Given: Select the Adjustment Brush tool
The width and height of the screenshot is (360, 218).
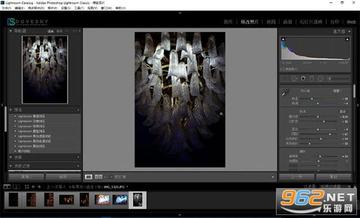Looking at the screenshot, I should (339, 78).
